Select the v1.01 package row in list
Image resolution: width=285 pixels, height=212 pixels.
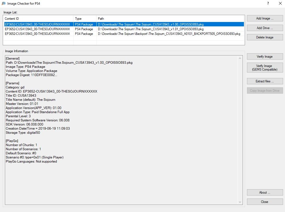point(151,29)
